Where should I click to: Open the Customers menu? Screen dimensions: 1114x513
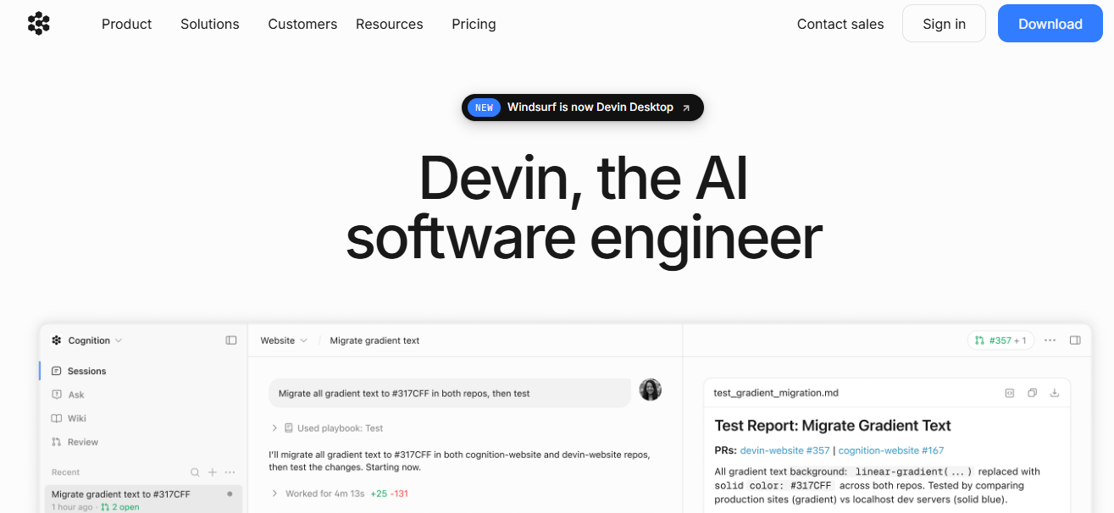pos(302,24)
